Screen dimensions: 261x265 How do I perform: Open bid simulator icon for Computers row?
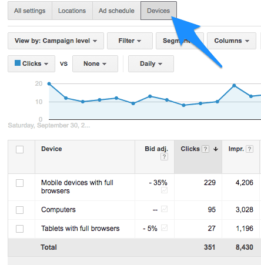pos(164,209)
